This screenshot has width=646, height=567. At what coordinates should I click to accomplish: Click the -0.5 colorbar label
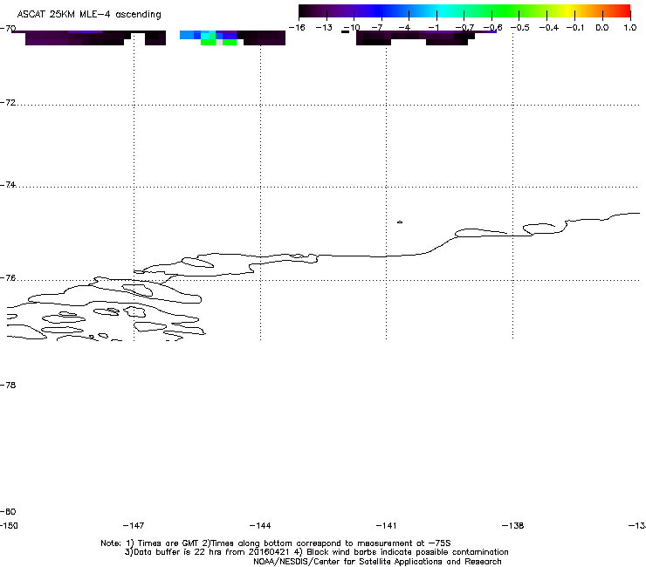click(520, 28)
